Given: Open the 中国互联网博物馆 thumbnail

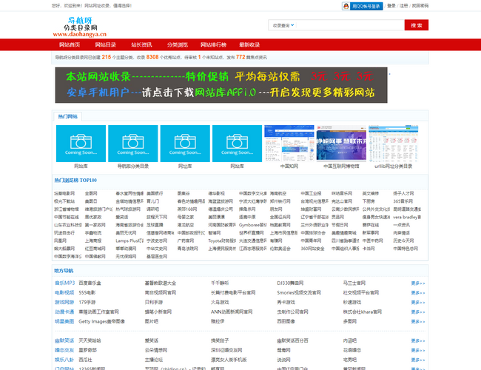Looking at the screenshot, I should [x=340, y=143].
